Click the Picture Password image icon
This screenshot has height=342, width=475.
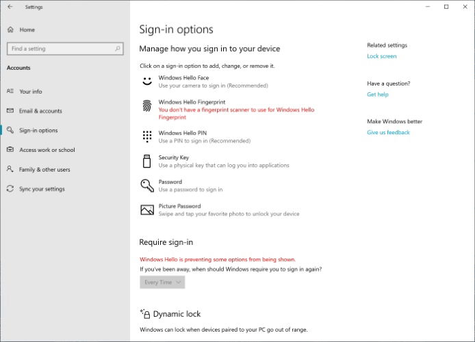[x=147, y=210]
